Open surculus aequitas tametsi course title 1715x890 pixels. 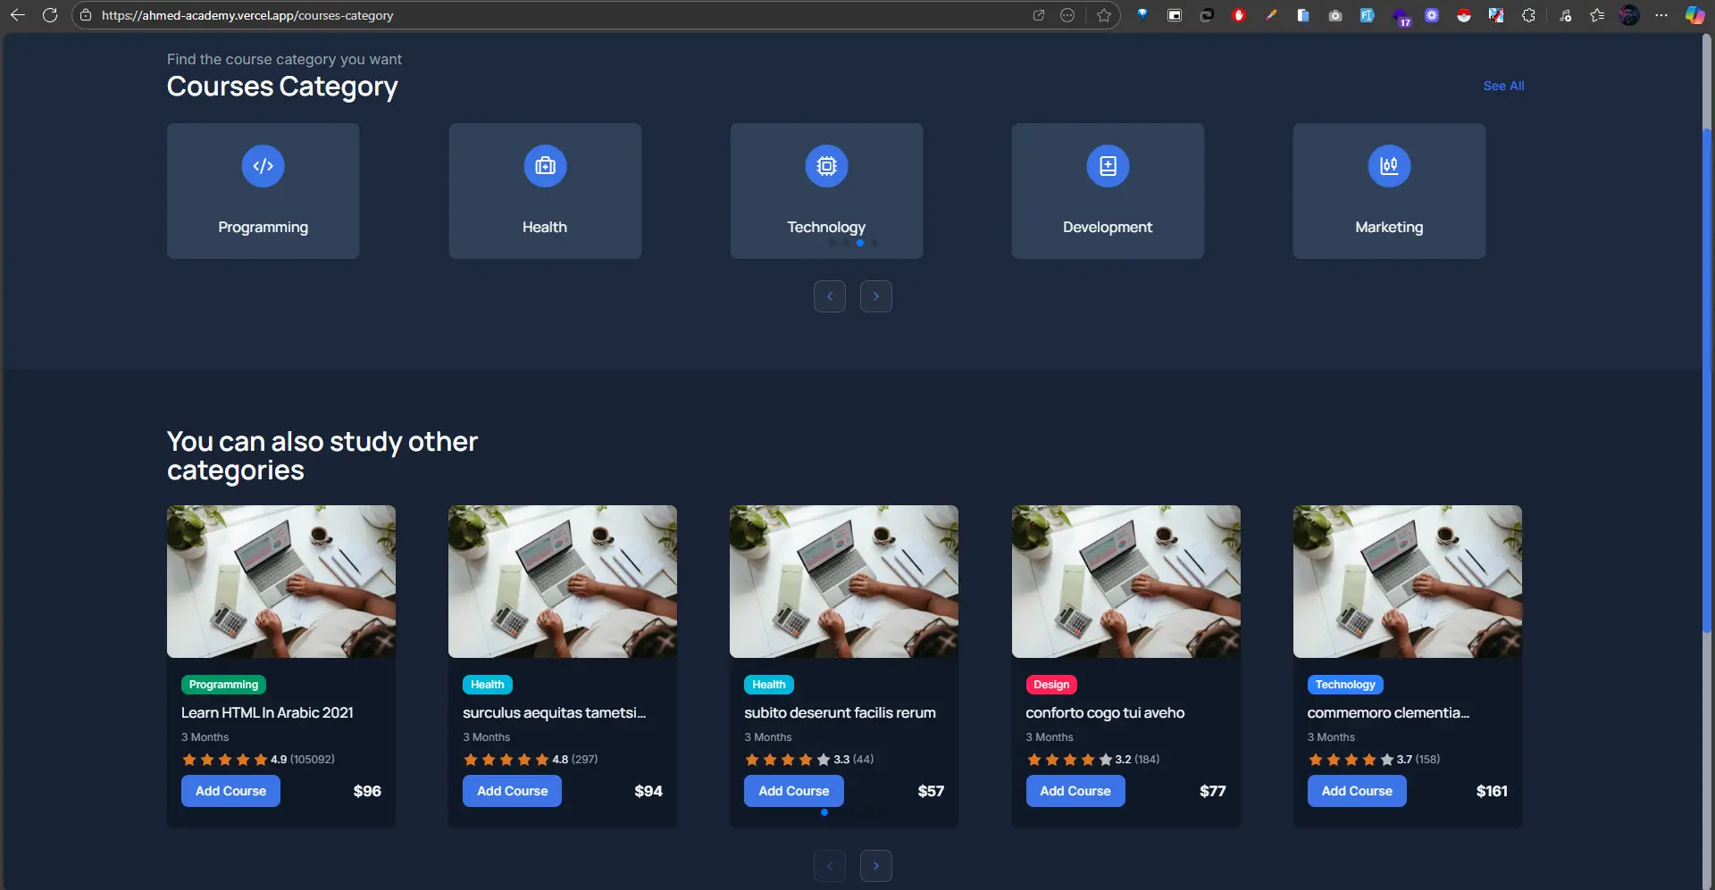coord(554,712)
